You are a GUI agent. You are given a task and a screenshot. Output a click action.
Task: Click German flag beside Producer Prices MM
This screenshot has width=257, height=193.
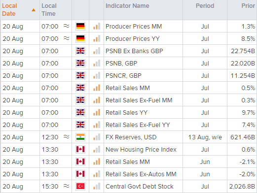pyautogui.click(x=80, y=26)
